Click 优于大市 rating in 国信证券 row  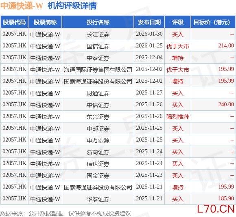pos(178,46)
